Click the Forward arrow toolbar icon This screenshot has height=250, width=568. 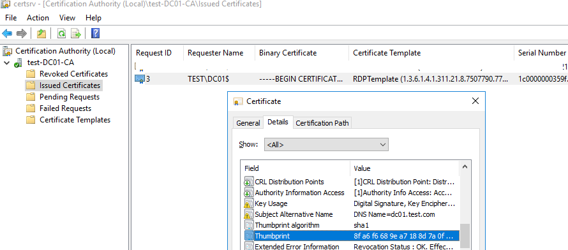click(22, 34)
